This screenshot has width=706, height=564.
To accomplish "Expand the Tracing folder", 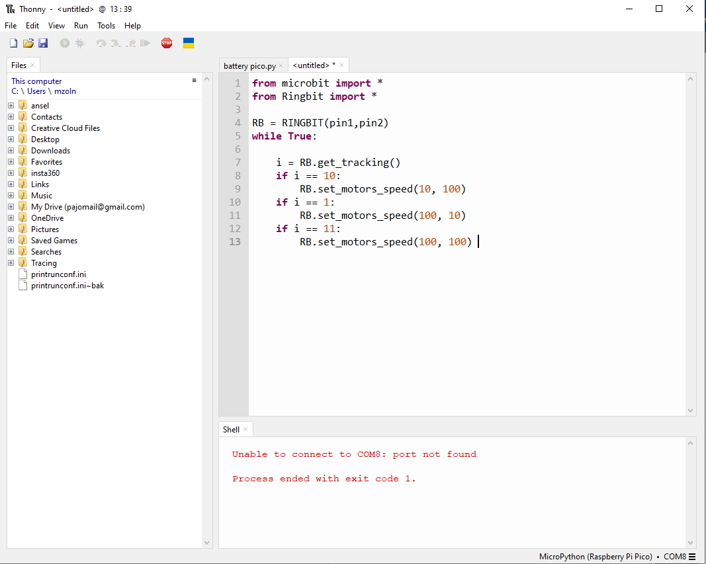I will 11,263.
